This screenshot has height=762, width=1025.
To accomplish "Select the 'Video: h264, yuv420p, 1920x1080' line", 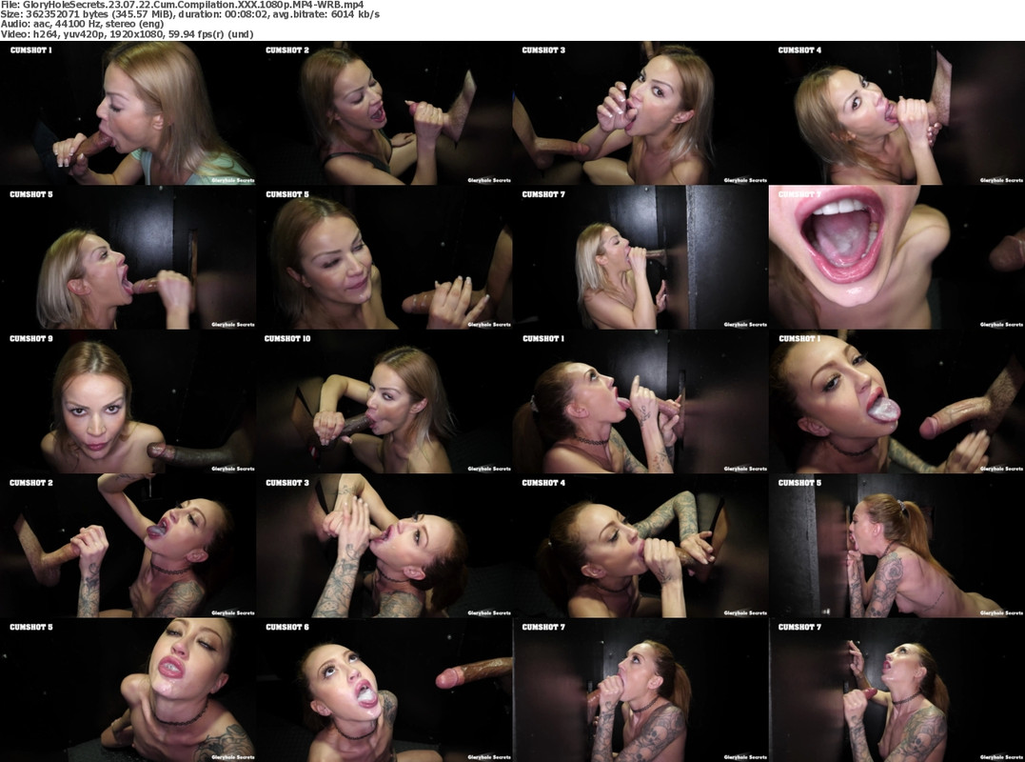I will tap(127, 34).
